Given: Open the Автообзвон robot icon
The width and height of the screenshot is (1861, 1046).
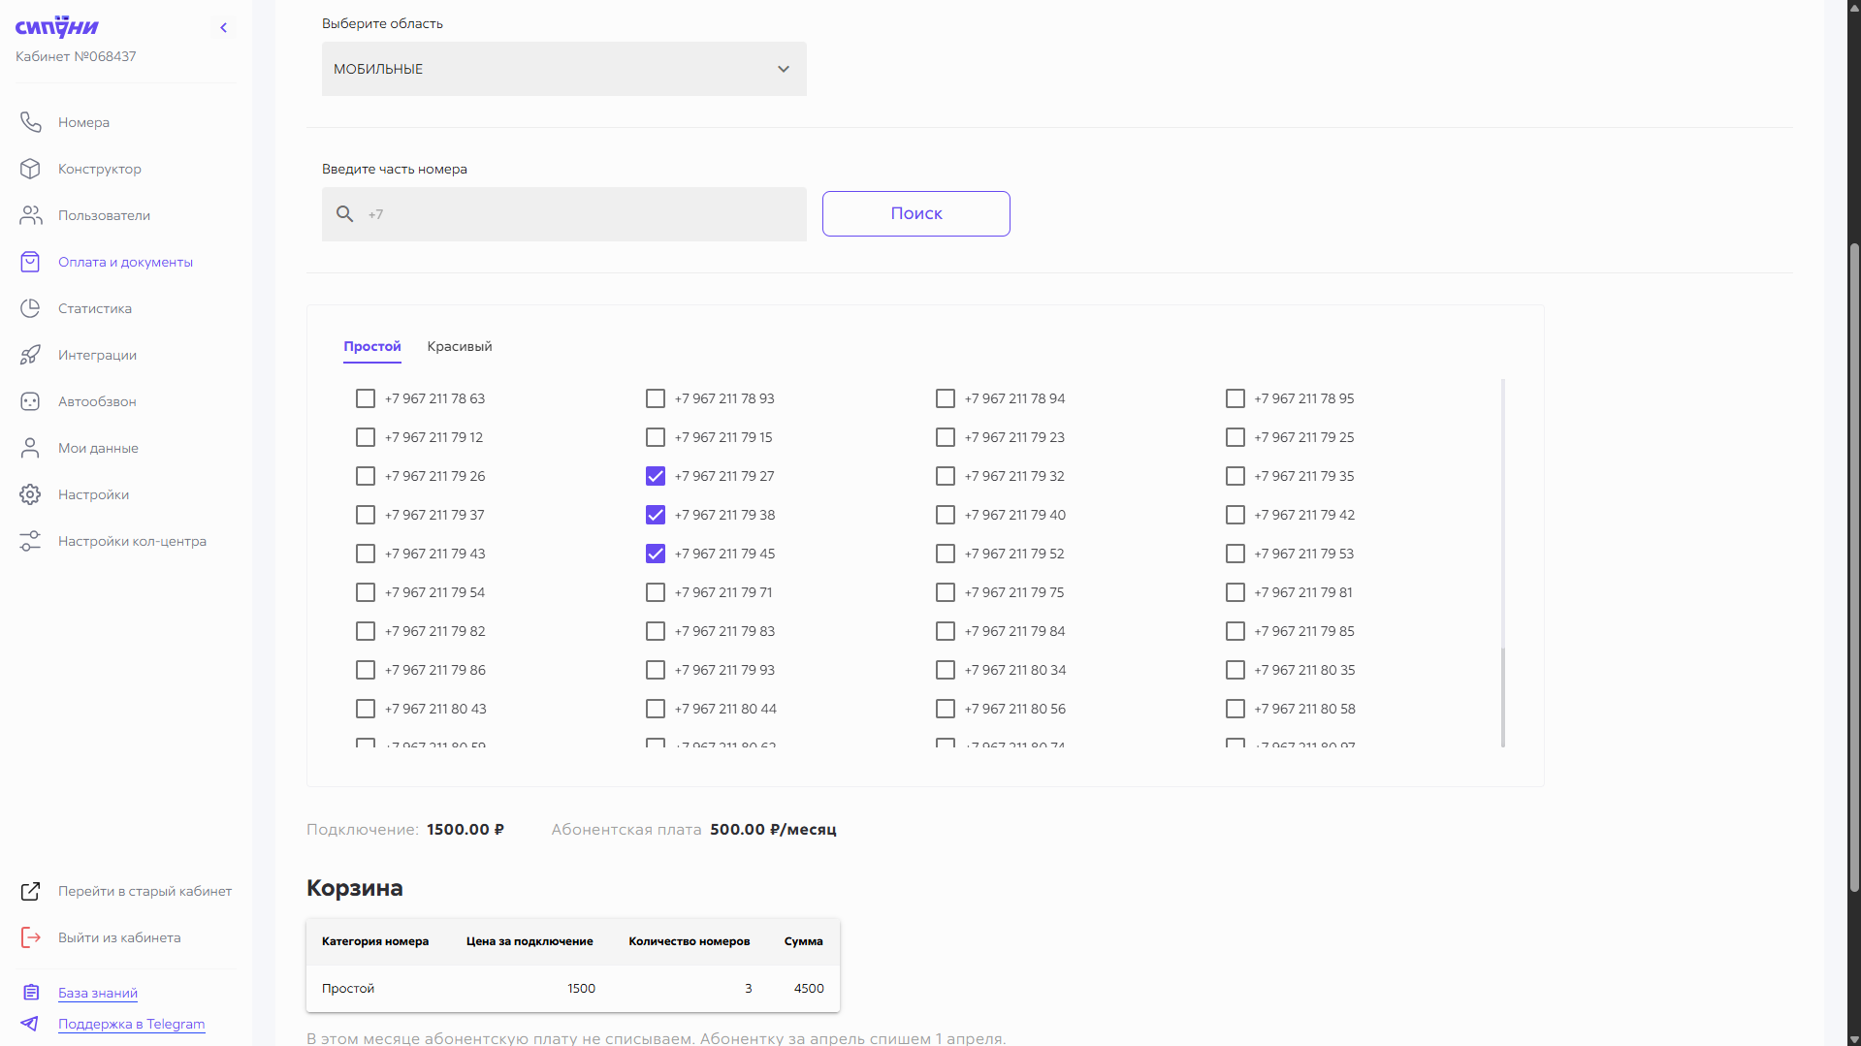Looking at the screenshot, I should (30, 401).
